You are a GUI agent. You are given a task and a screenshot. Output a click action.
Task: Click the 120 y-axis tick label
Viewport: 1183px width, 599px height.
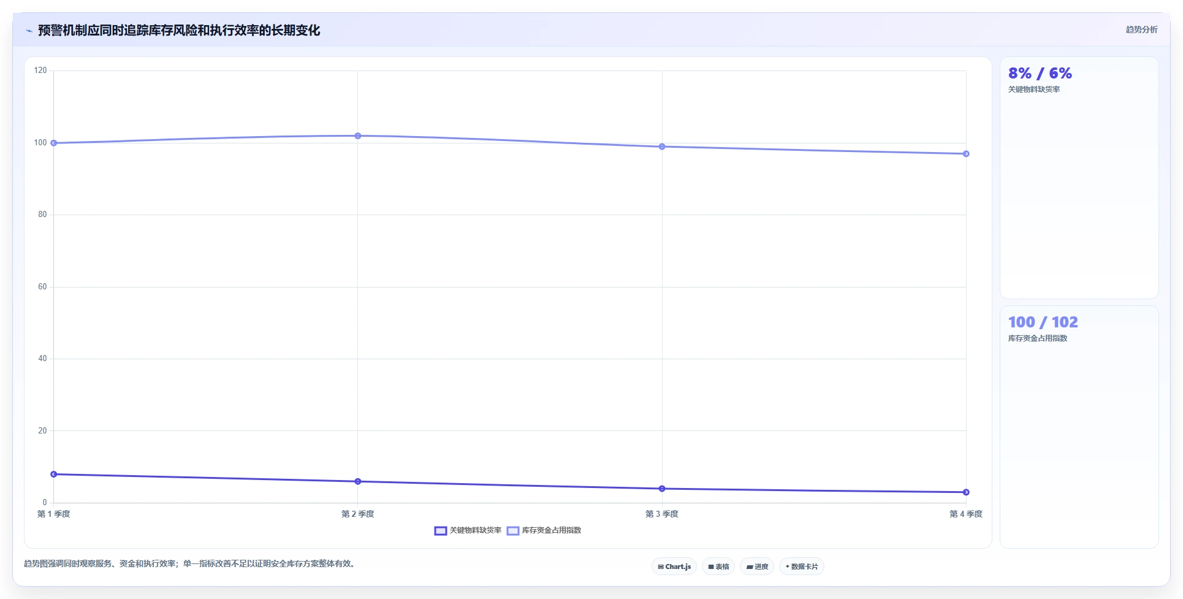point(40,71)
